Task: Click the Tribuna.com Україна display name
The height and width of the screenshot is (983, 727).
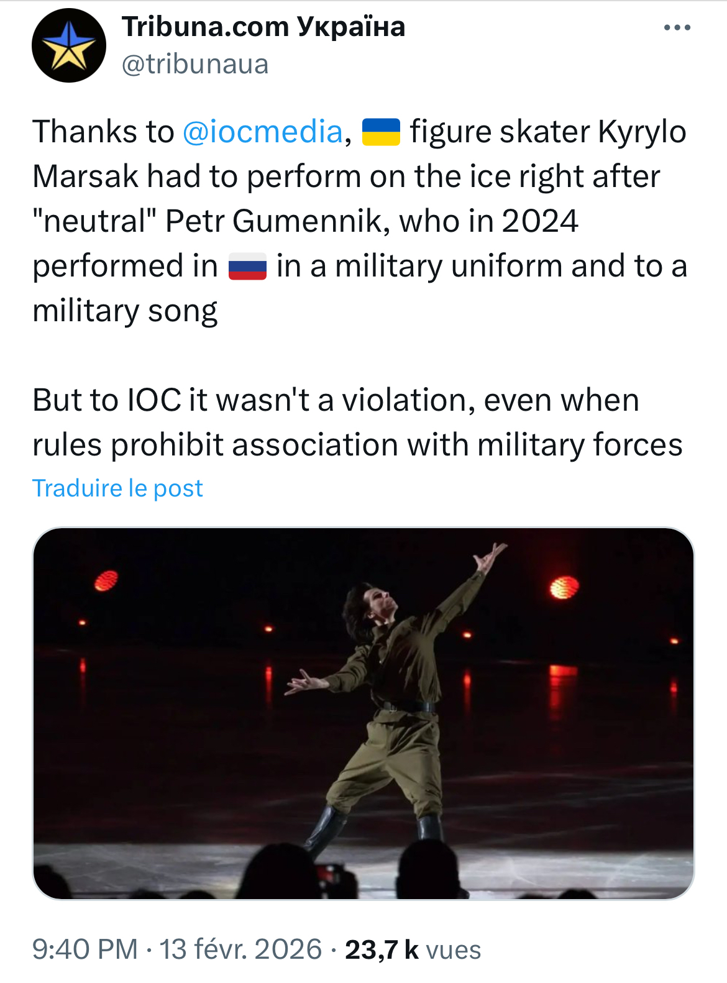Action: pyautogui.click(x=263, y=27)
